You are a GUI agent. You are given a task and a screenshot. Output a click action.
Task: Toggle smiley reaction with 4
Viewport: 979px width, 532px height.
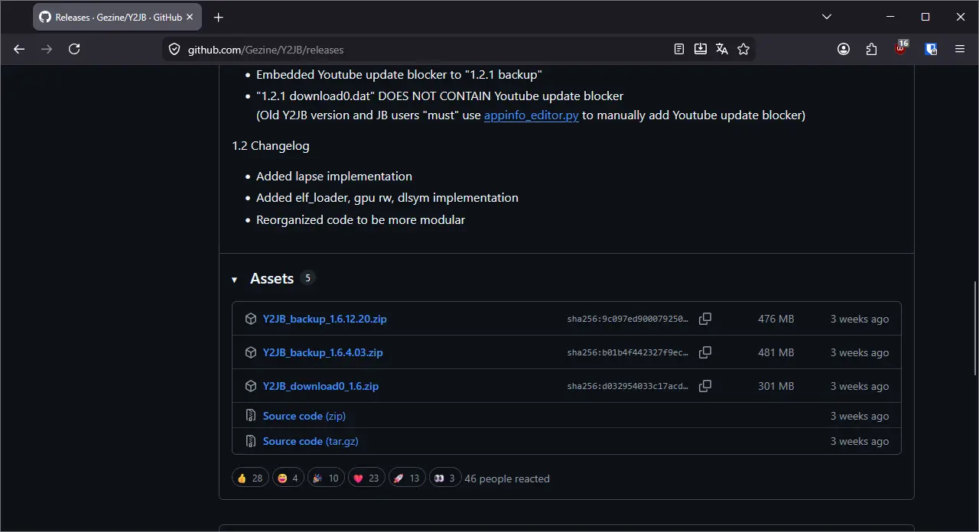[x=288, y=478]
